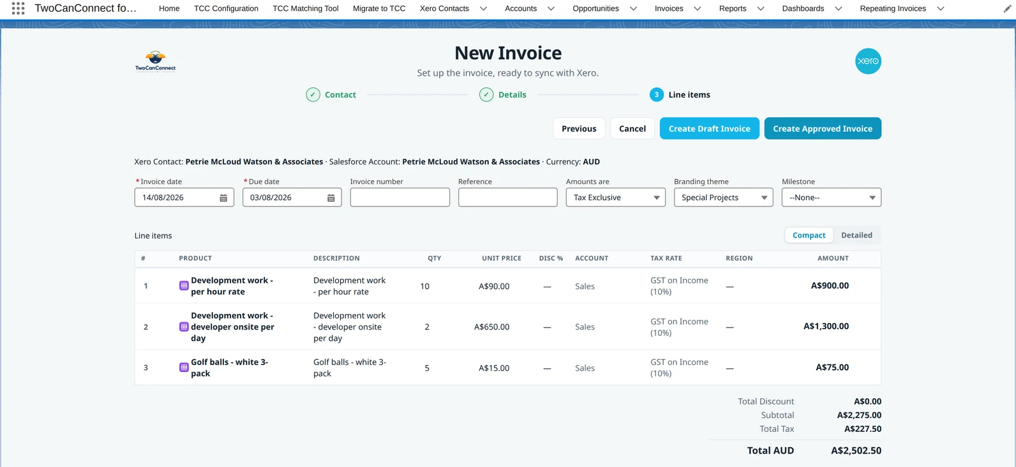Screen dimensions: 1016x467
Task: Click amount A$1,300.00
Action: click(826, 326)
